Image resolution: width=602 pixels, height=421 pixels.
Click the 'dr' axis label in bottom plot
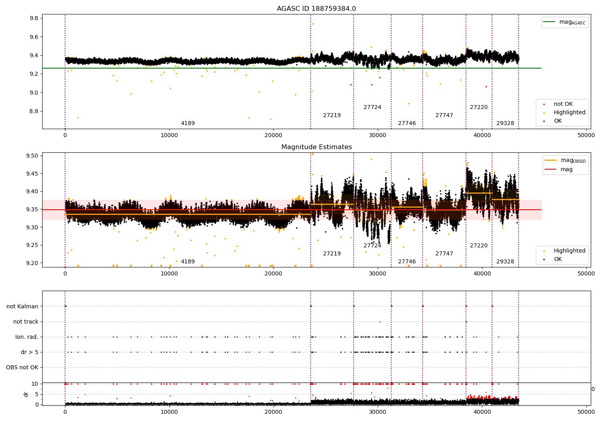click(26, 394)
